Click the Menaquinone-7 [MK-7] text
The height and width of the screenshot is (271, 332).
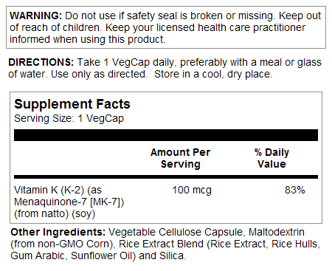pyautogui.click(x=67, y=202)
